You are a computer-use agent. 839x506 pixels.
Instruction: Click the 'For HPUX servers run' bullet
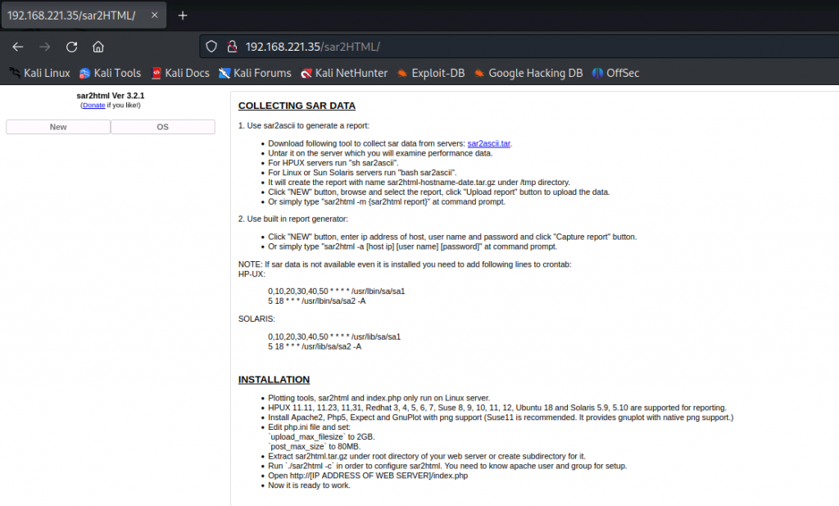[x=333, y=163]
